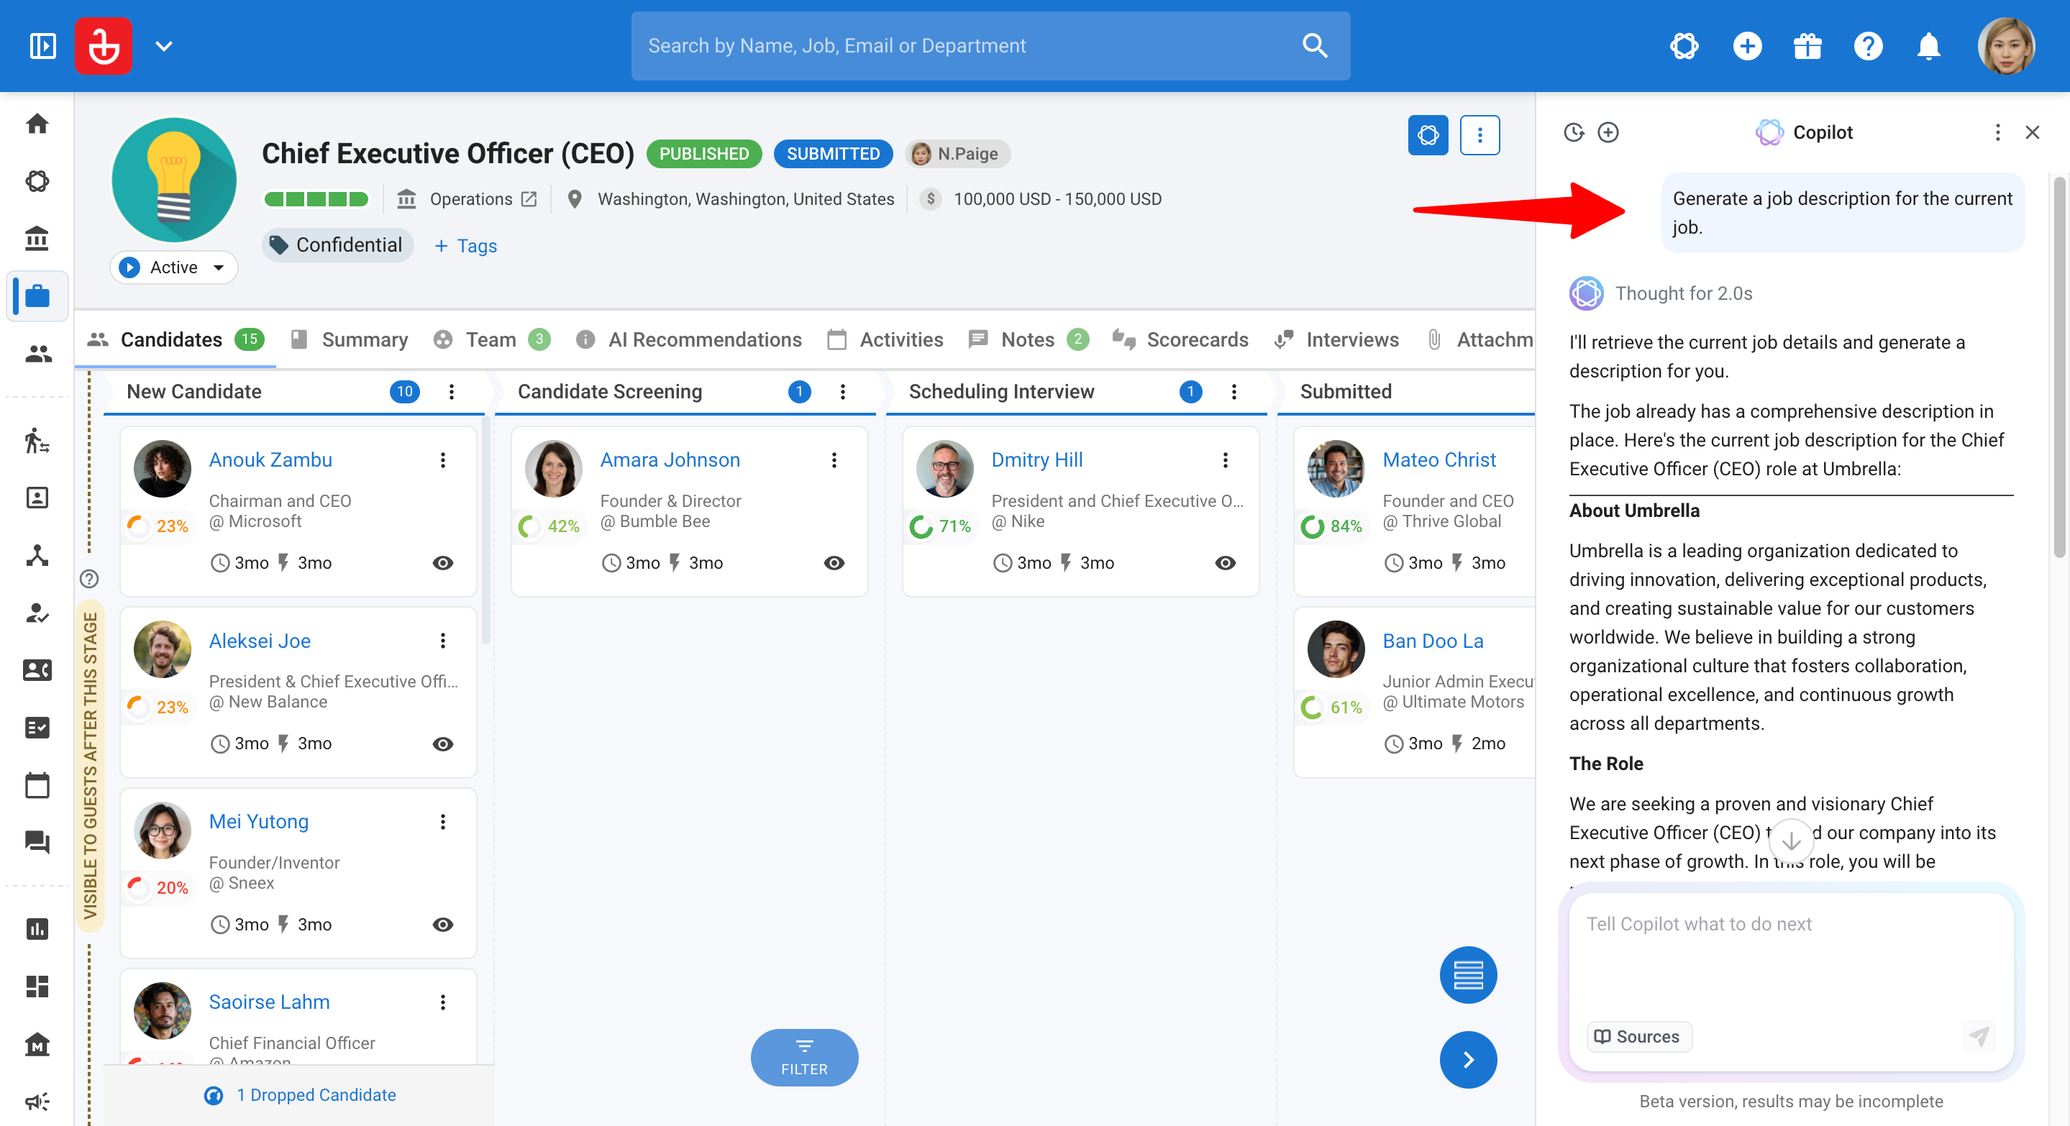Open the sidebar calendar icon
Screen dimensions: 2070x1126
coord(37,784)
